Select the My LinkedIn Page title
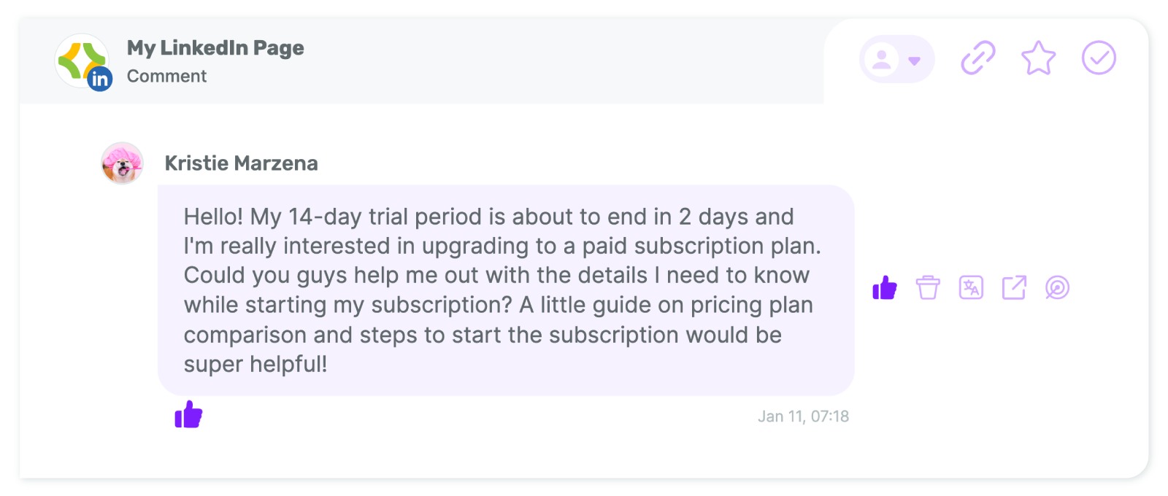 click(215, 48)
